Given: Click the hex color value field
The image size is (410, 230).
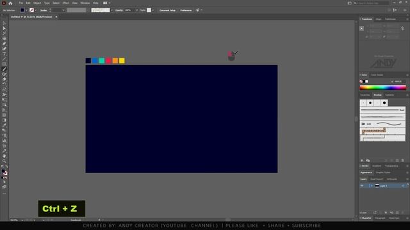Looking at the screenshot, I should click(x=399, y=81).
